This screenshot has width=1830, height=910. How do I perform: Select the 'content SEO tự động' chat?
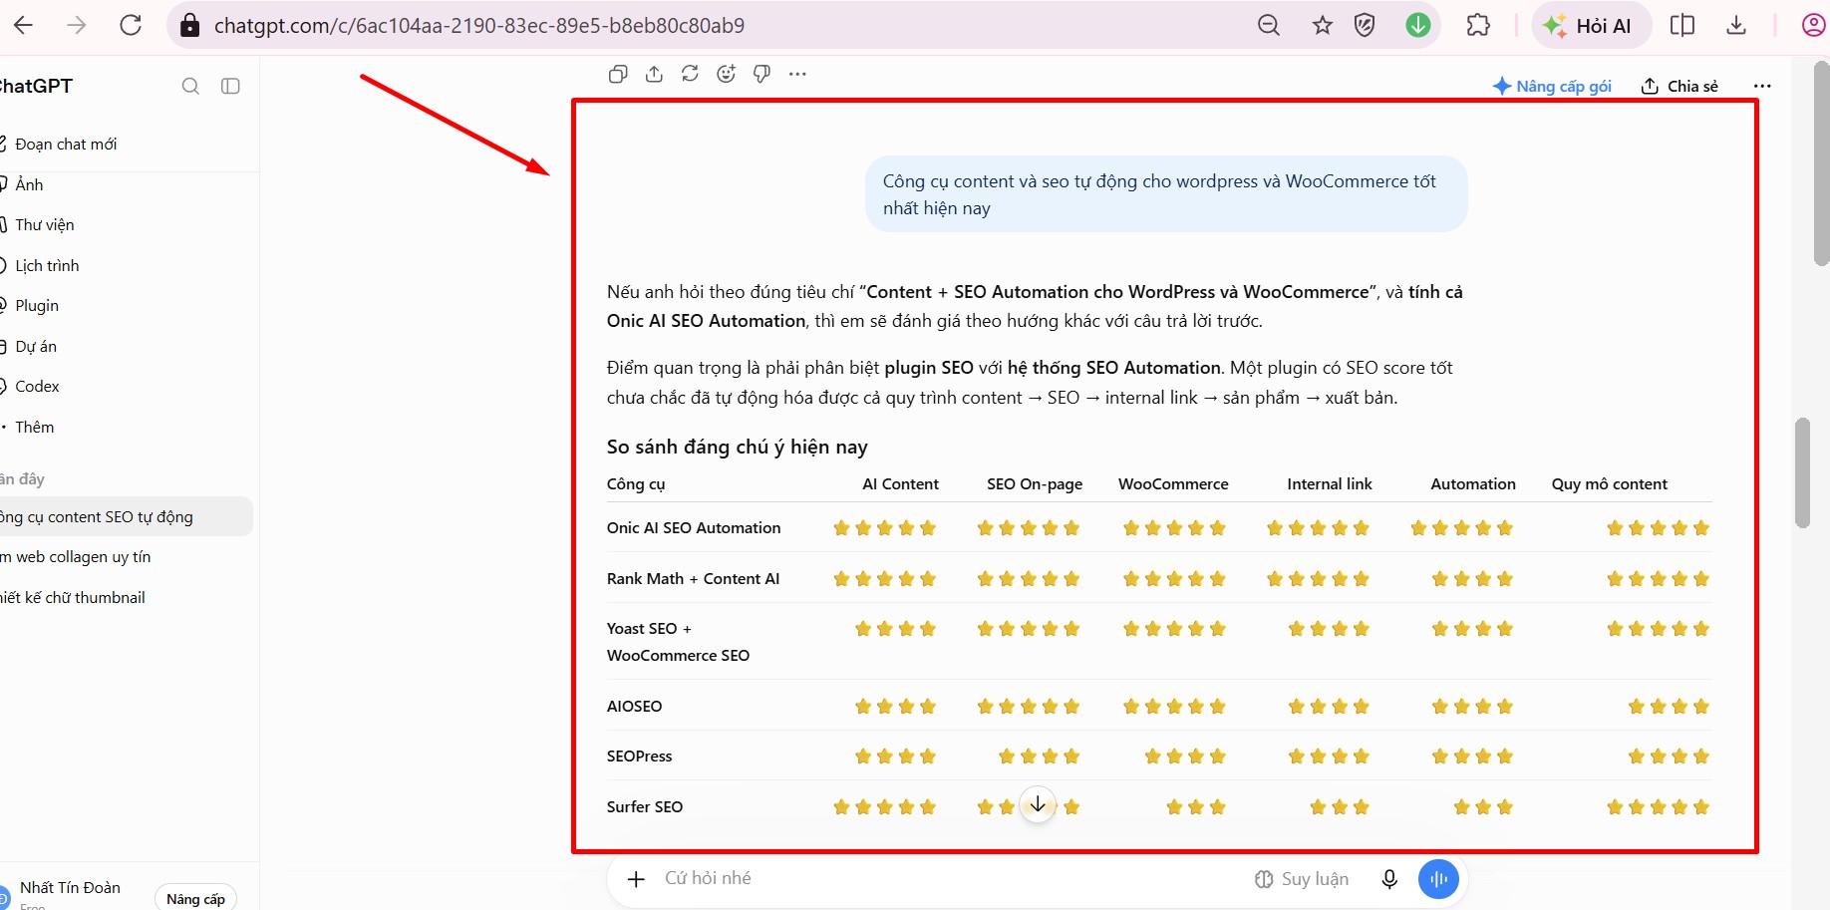pyautogui.click(x=127, y=516)
